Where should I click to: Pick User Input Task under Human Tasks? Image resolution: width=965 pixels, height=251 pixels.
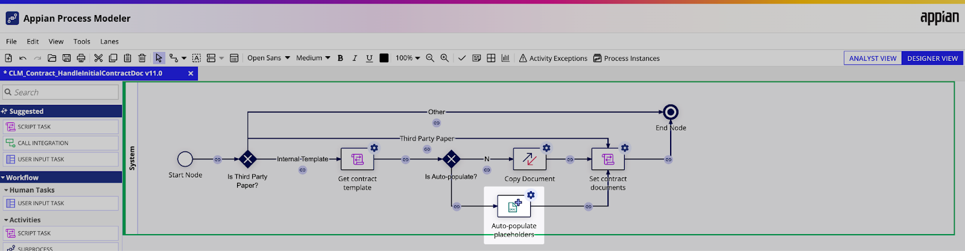61,203
